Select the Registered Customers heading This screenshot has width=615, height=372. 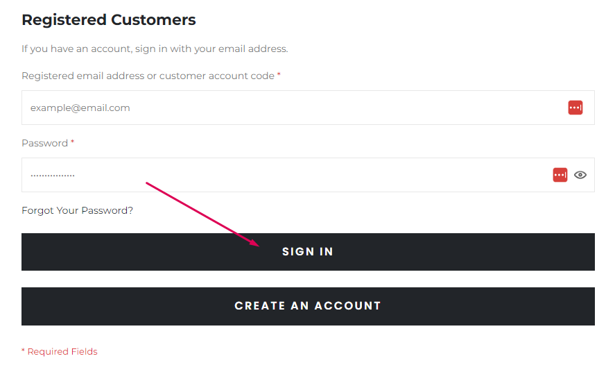tap(109, 19)
